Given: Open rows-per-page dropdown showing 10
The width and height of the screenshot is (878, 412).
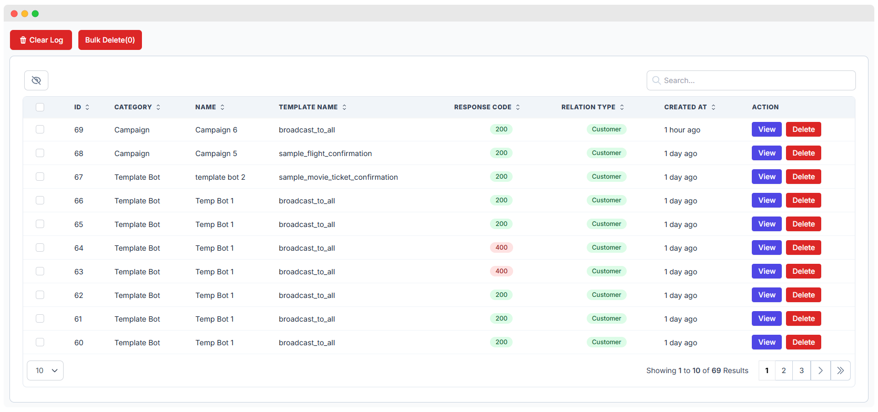Looking at the screenshot, I should point(45,370).
